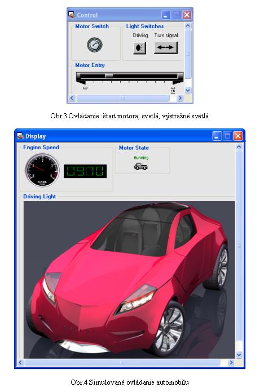Click the Control window title icon
The width and height of the screenshot is (260, 392).
(x=72, y=15)
